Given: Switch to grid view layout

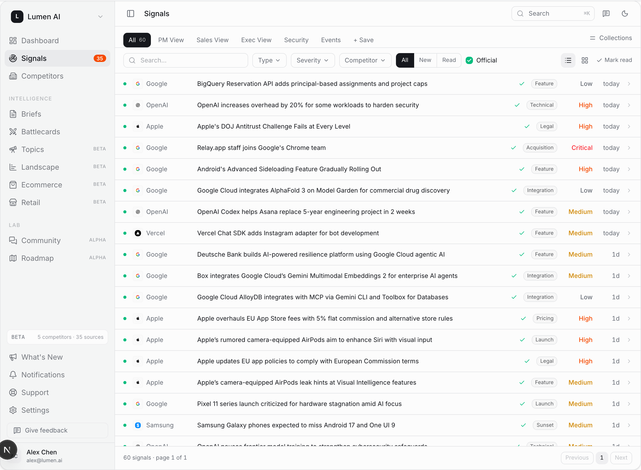Looking at the screenshot, I should tap(585, 60).
